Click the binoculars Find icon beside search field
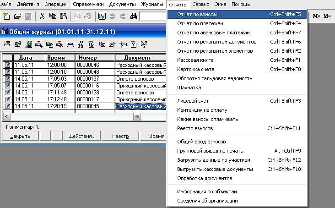The height and width of the screenshot is (208, 335). [x=134, y=16]
